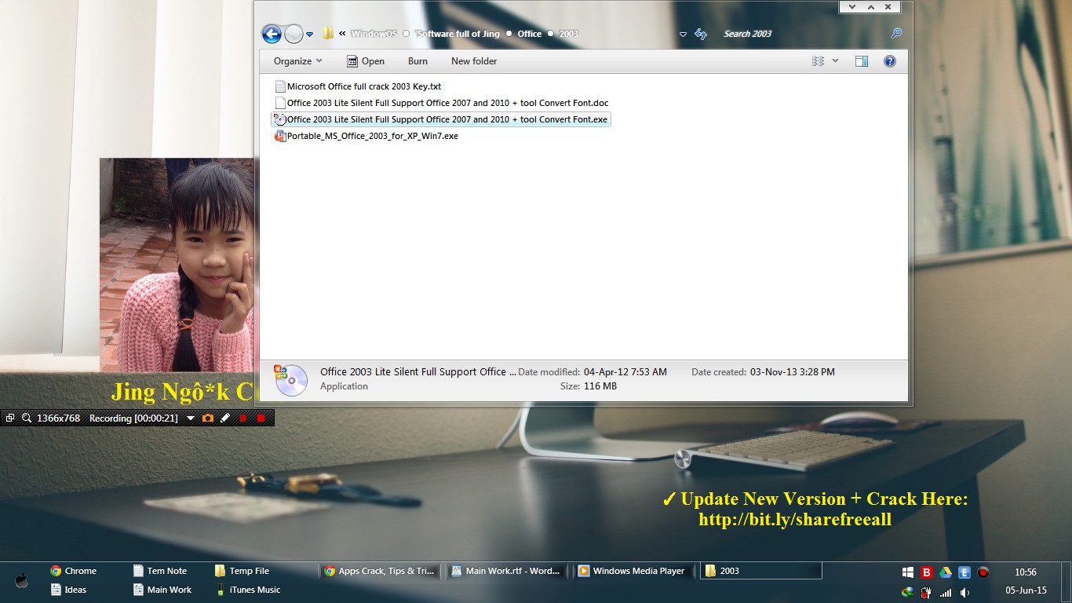
Task: Open the address bar history dropdown
Action: [x=683, y=35]
